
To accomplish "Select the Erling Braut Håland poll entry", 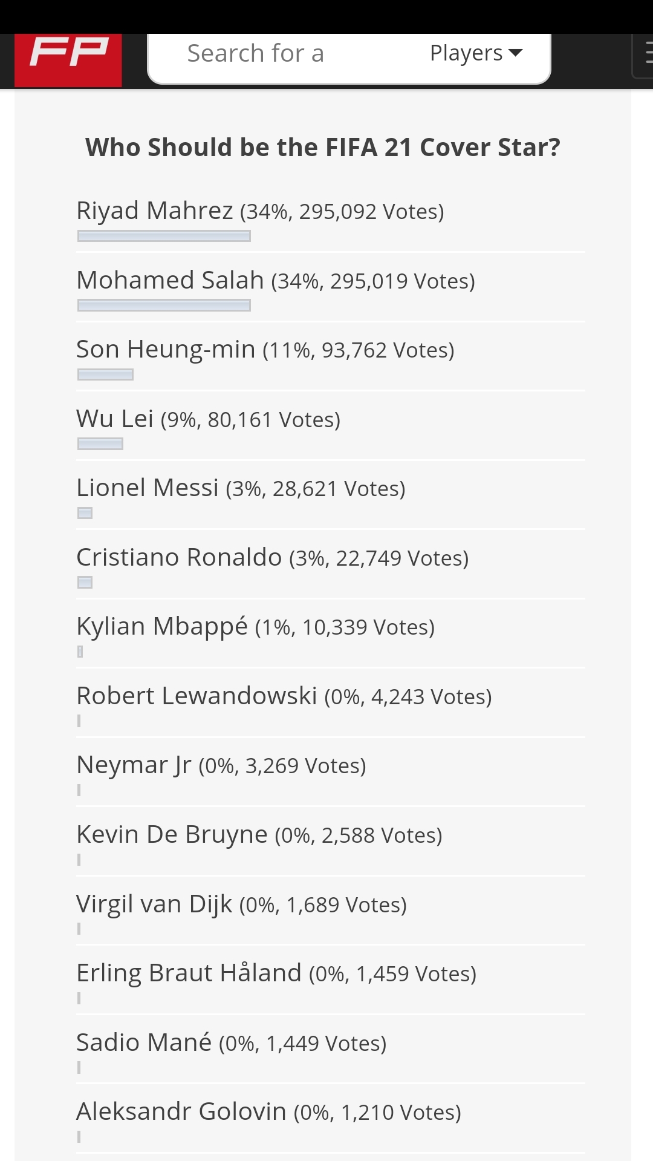I will pos(276,973).
